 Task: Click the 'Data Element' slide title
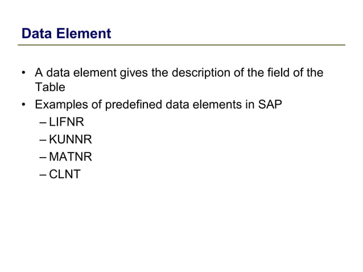coord(66,34)
